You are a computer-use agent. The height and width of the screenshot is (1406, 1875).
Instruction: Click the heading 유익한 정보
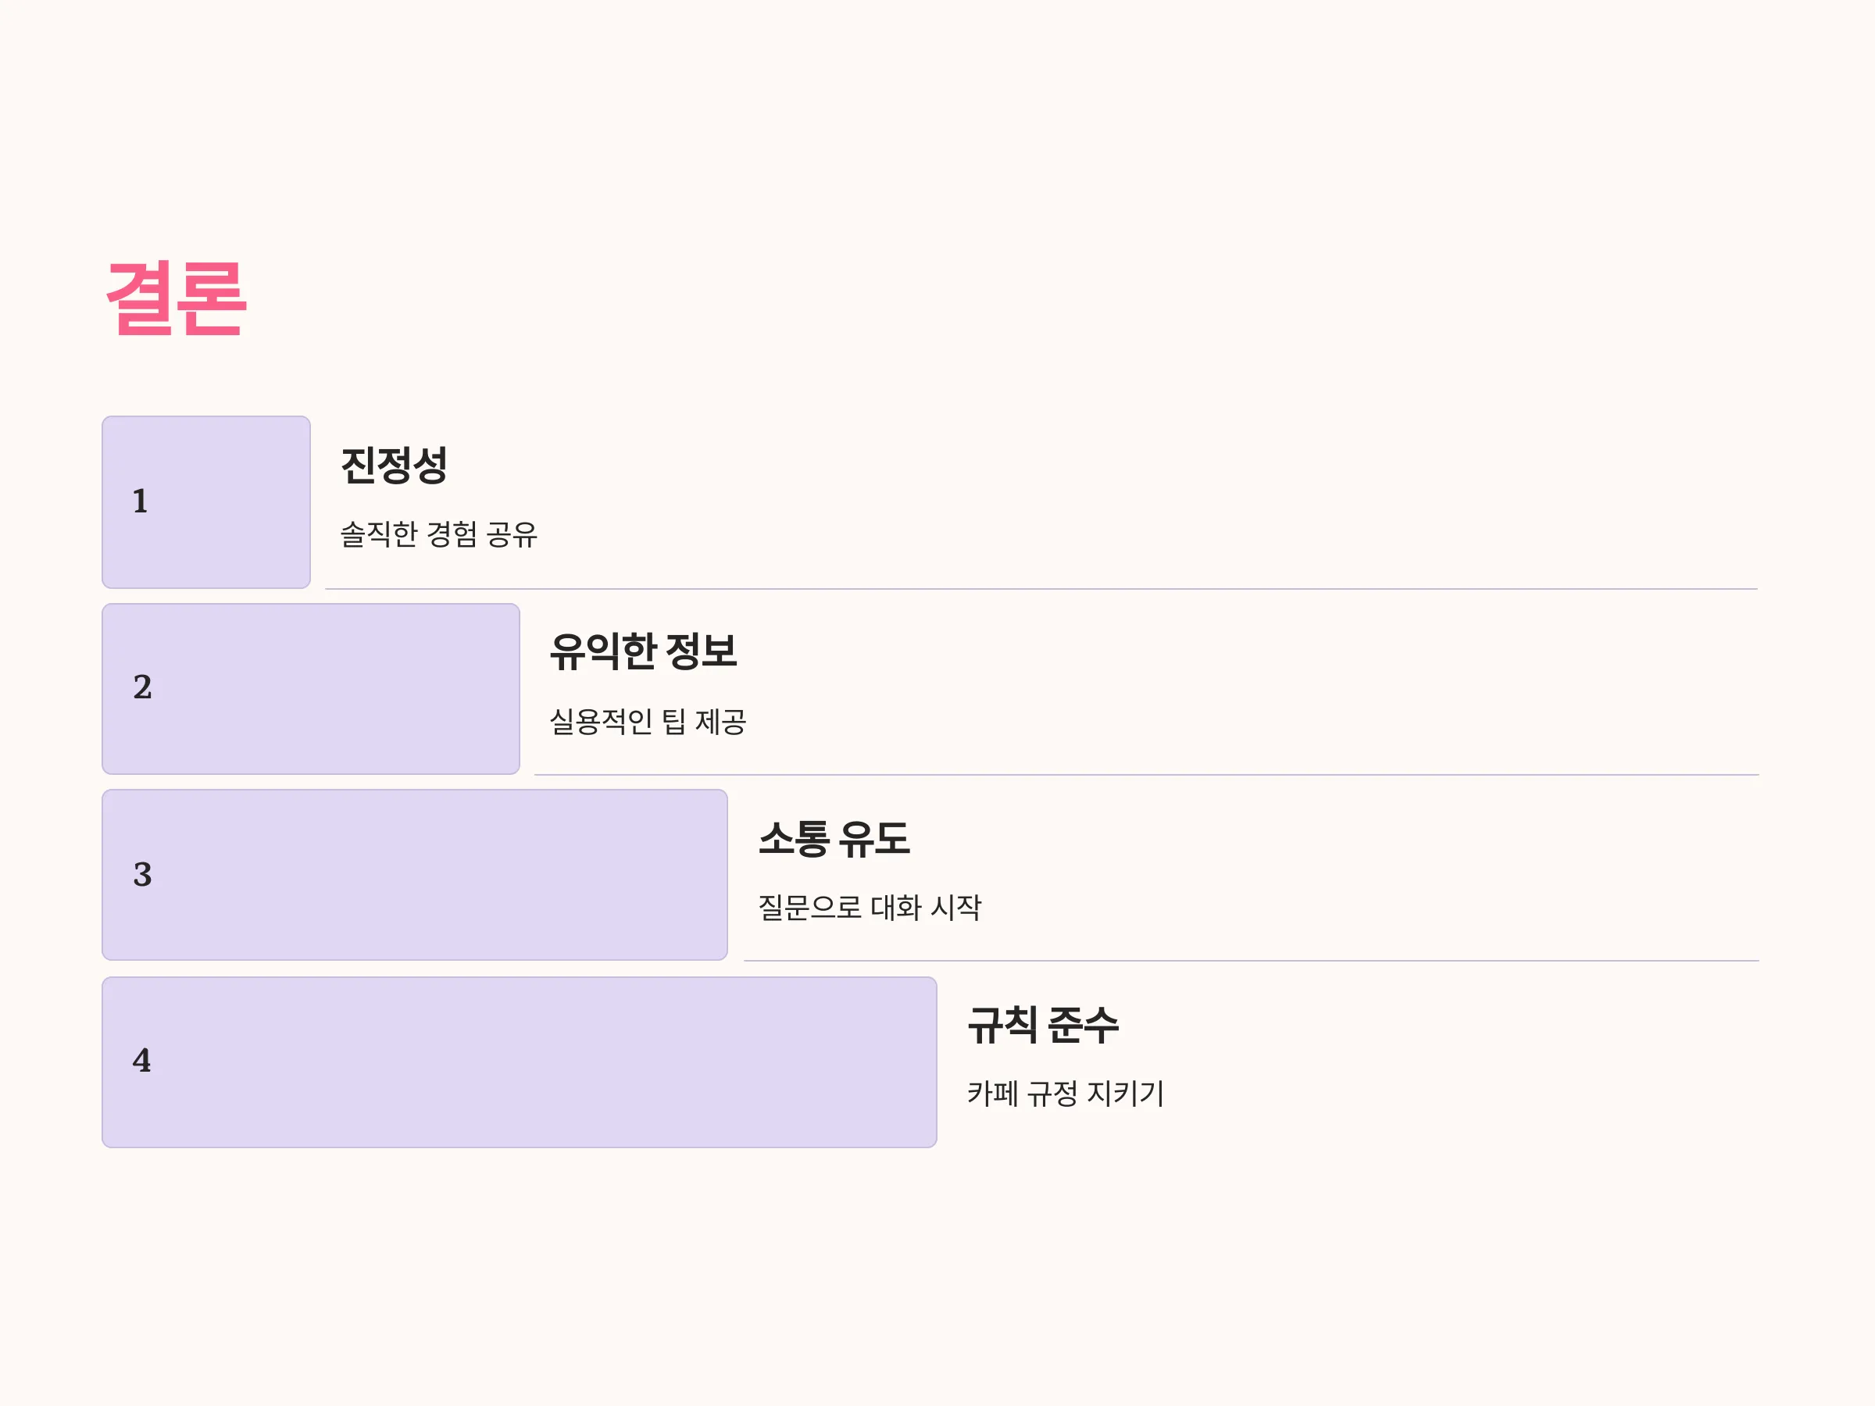644,651
